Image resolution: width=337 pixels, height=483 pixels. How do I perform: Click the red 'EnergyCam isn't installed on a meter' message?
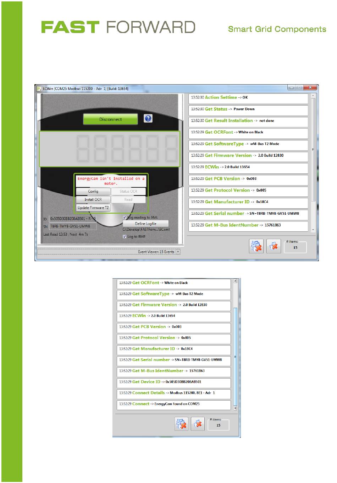pyautogui.click(x=111, y=181)
